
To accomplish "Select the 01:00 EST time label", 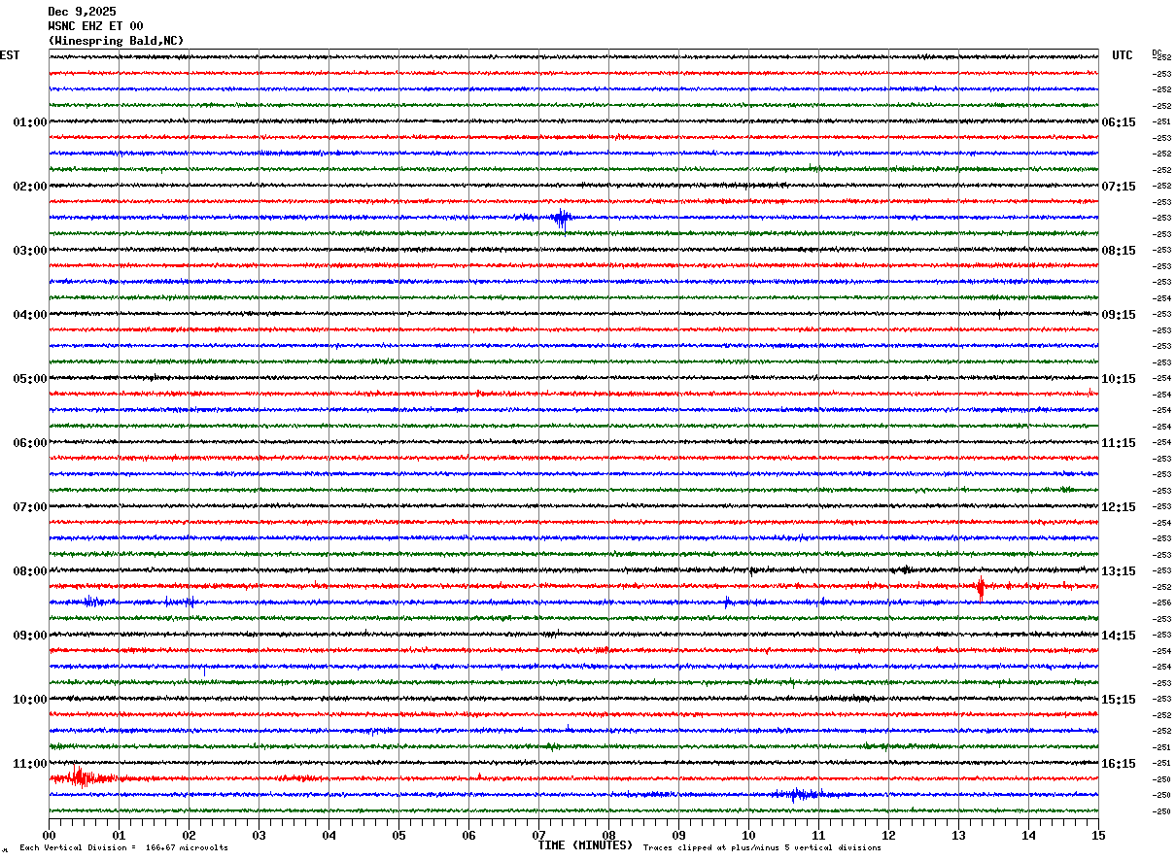I will 29,122.
